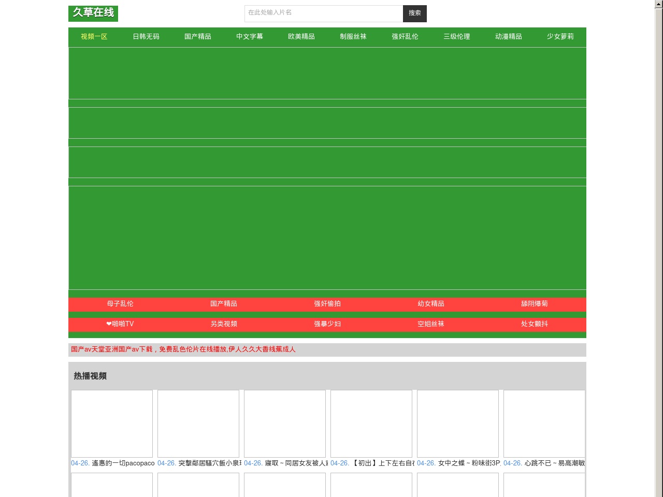Click the 搜索 search button
The height and width of the screenshot is (497, 663).
415,13
